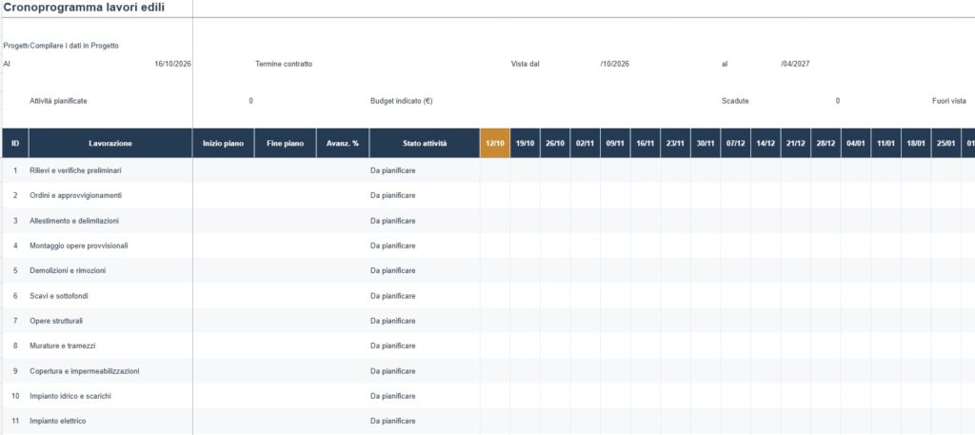Select the 'Scadute' label
Viewport: 975px width, 435px height.
click(x=735, y=101)
